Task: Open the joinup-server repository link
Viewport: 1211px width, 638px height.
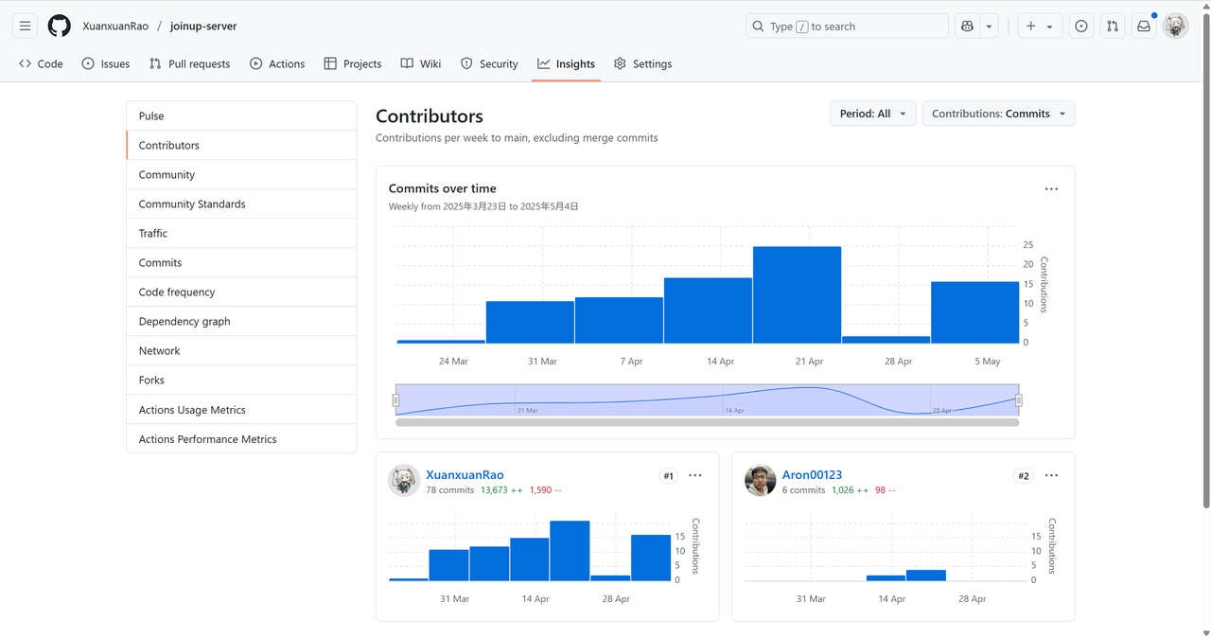Action: pos(203,27)
